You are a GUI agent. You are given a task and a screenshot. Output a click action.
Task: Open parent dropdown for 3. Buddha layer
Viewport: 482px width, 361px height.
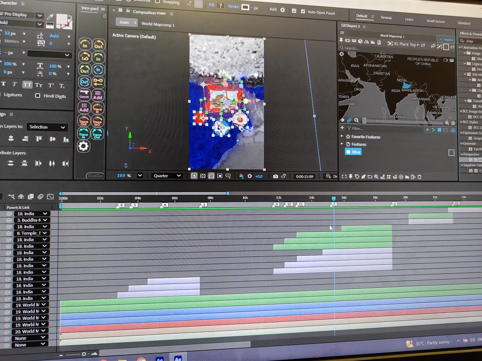[32, 220]
